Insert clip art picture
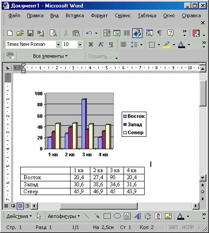 [x=158, y=216]
